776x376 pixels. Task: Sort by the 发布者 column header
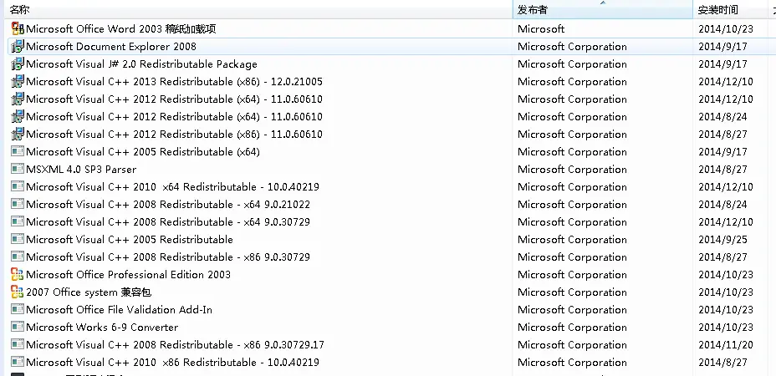pos(603,9)
